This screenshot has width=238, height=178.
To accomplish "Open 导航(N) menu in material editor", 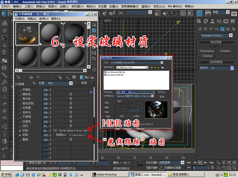I will [x=32, y=19].
